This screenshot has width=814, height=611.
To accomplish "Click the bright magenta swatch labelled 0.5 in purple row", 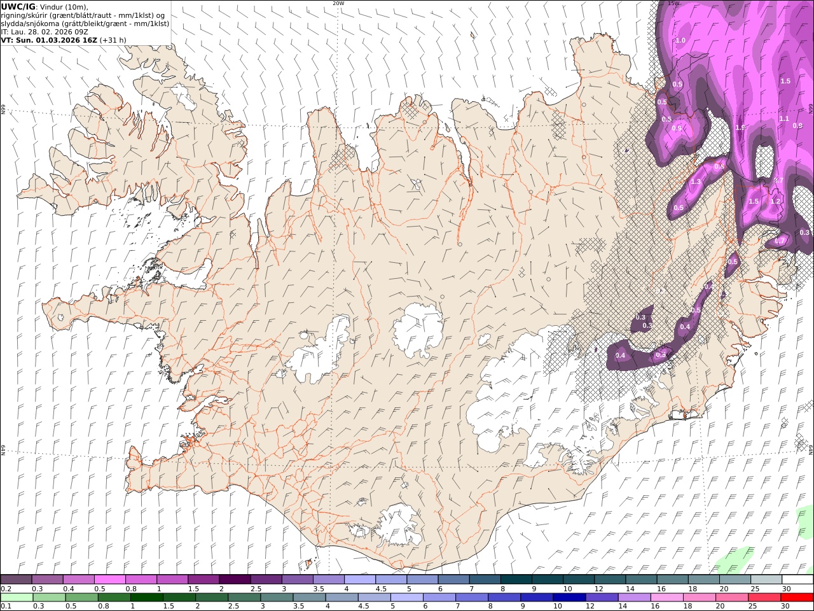I will [x=109, y=580].
